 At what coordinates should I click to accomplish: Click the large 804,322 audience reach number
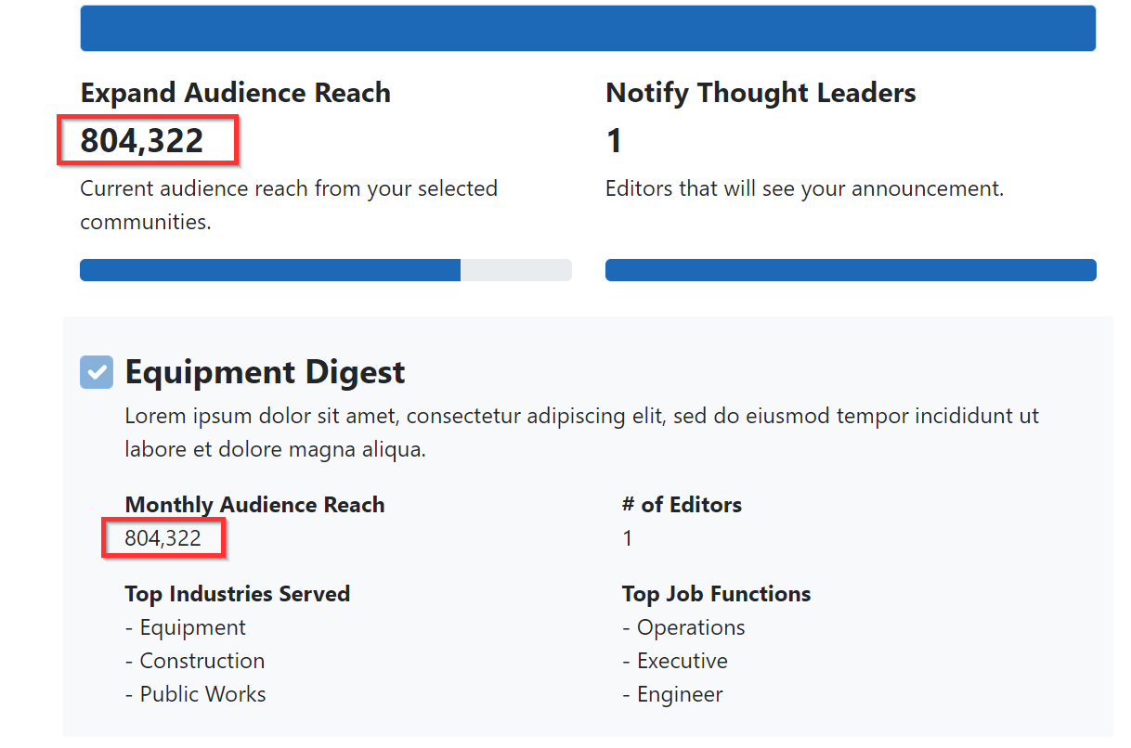click(x=142, y=140)
